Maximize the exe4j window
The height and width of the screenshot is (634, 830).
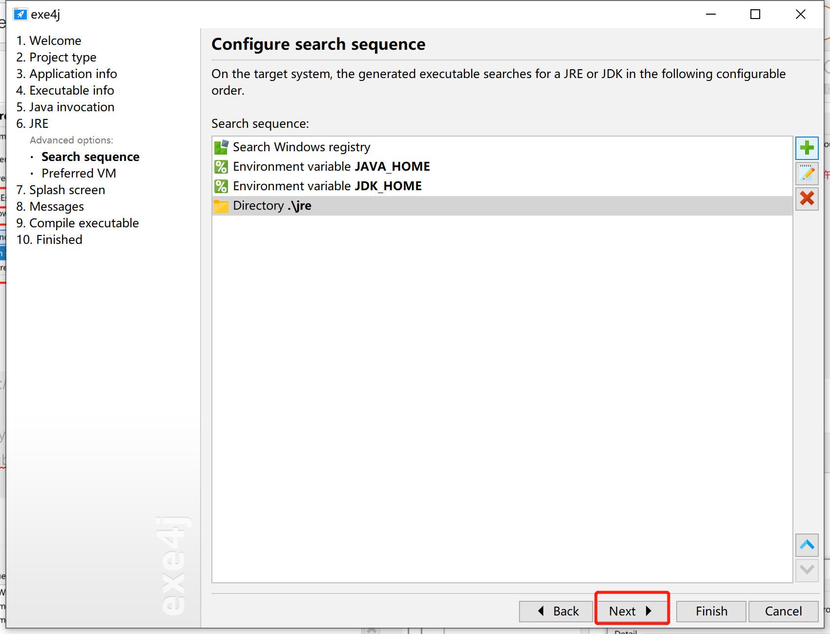[755, 14]
